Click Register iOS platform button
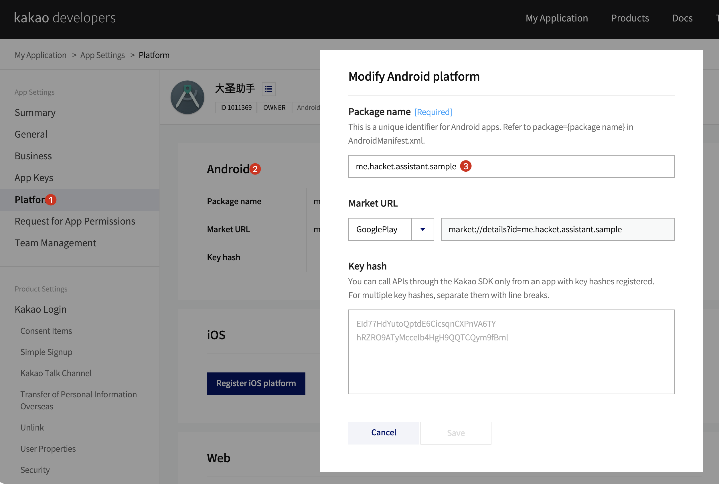Image resolution: width=719 pixels, height=484 pixels. point(256,383)
